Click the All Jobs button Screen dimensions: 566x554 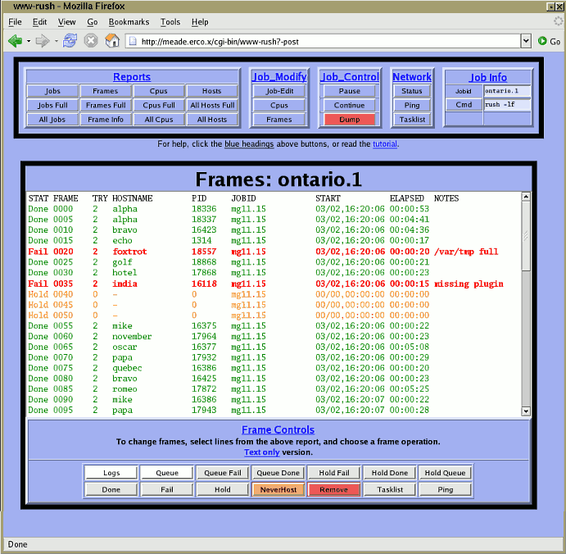pyautogui.click(x=52, y=119)
